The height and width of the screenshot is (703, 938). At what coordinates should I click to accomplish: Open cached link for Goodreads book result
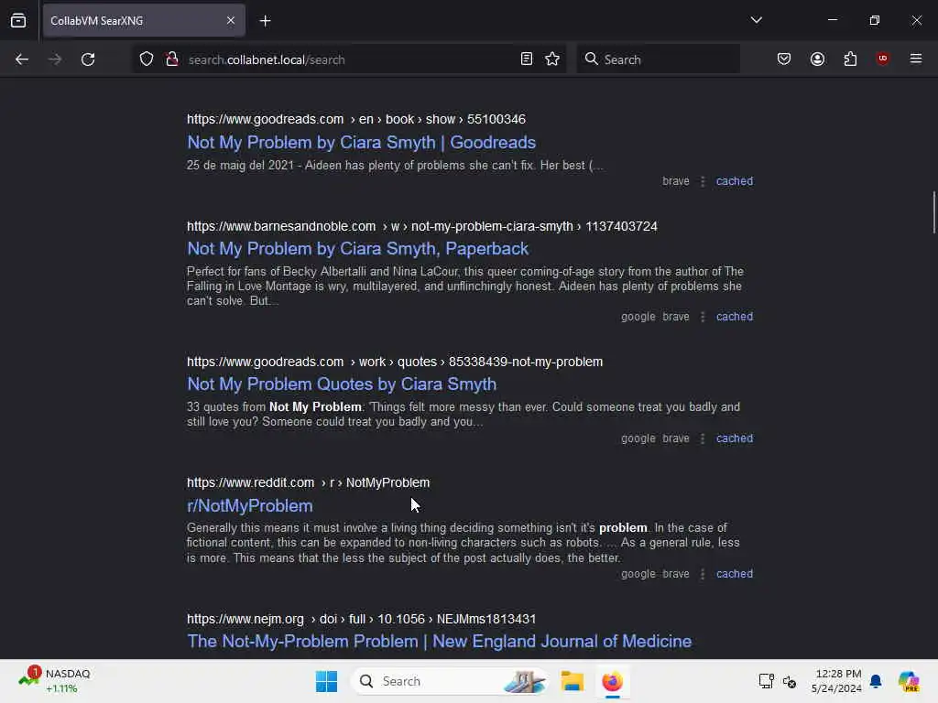point(735,181)
